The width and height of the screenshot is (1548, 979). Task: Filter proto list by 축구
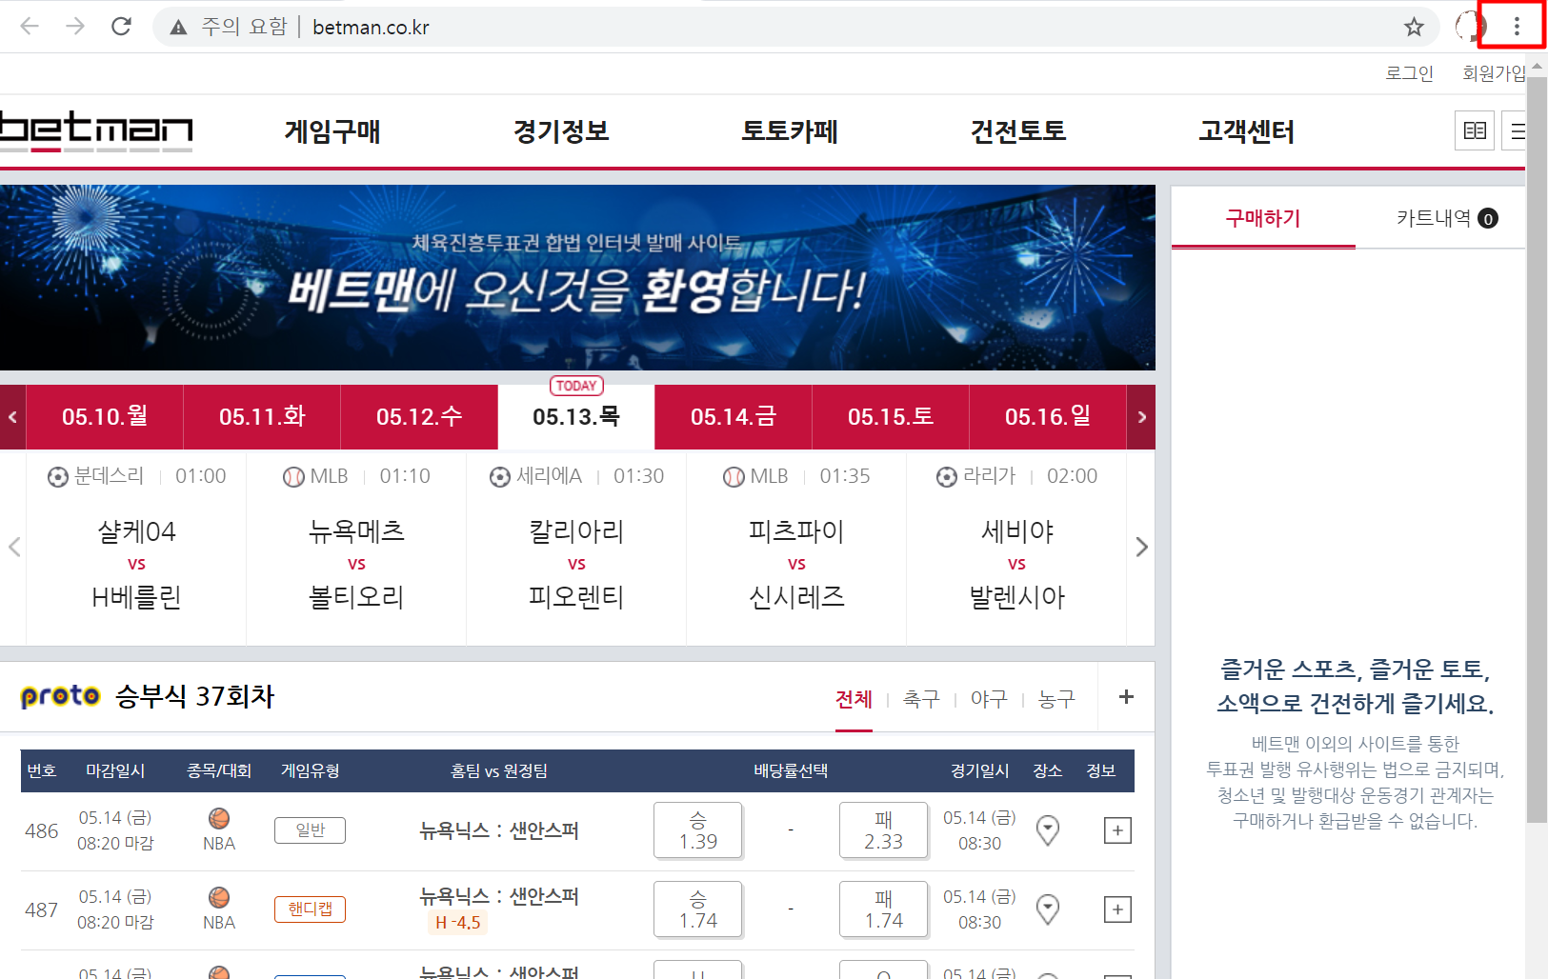pos(921,699)
